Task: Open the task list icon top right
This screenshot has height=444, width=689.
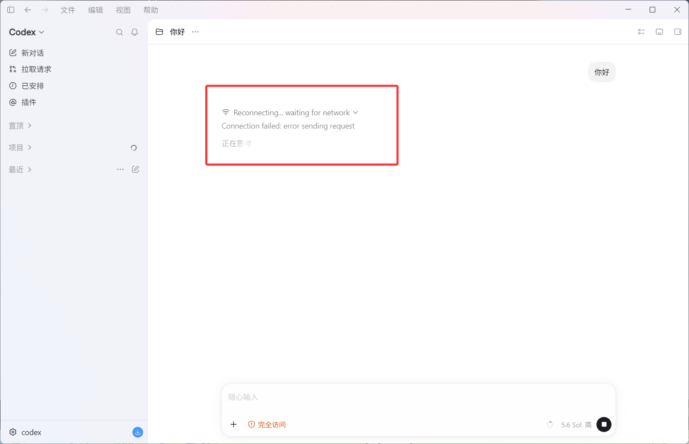Action: [x=641, y=32]
